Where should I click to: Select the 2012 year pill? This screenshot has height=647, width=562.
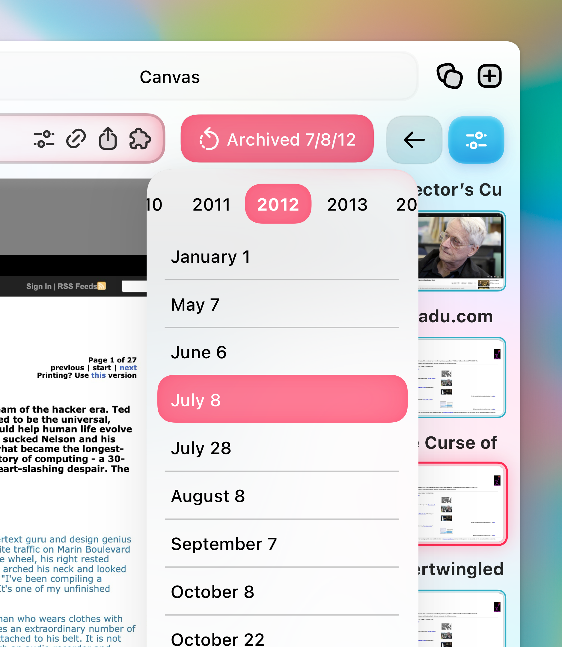click(x=278, y=204)
